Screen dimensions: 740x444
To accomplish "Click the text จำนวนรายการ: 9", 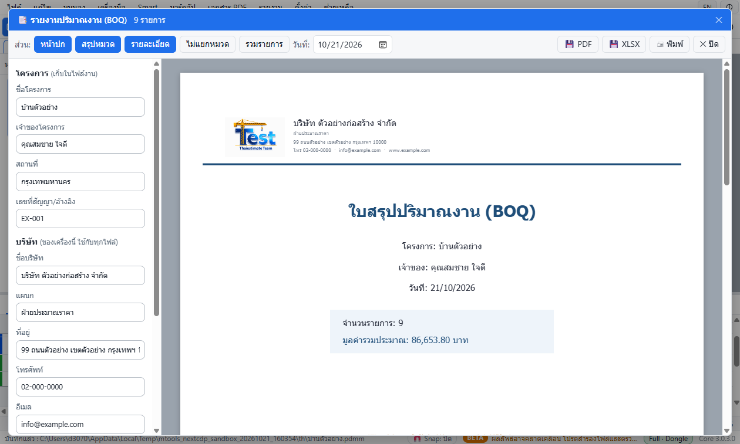I will click(x=372, y=323).
